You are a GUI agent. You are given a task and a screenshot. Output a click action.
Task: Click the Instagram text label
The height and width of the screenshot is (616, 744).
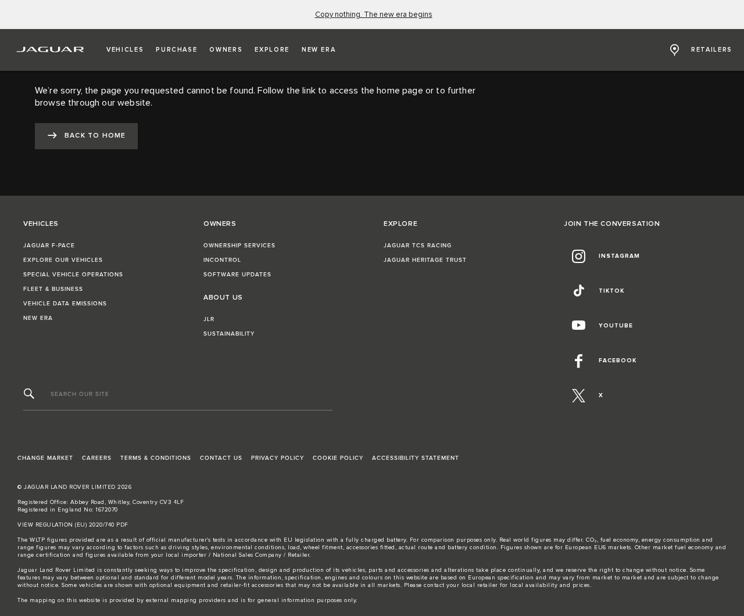coord(619,256)
